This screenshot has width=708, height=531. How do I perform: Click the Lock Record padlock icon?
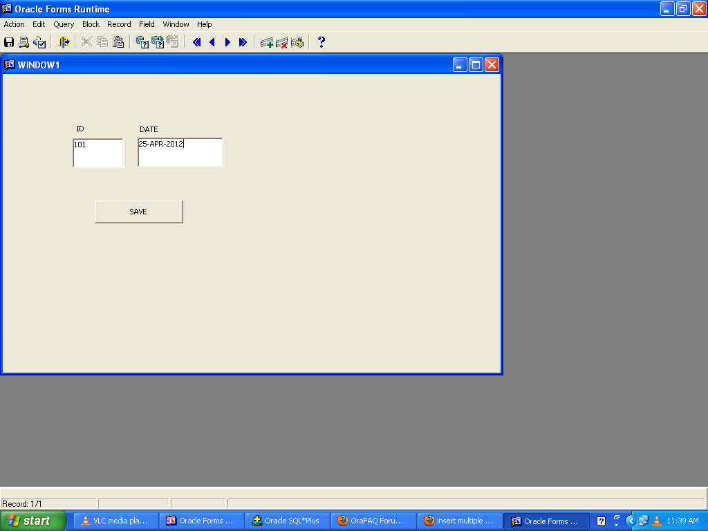click(x=297, y=42)
